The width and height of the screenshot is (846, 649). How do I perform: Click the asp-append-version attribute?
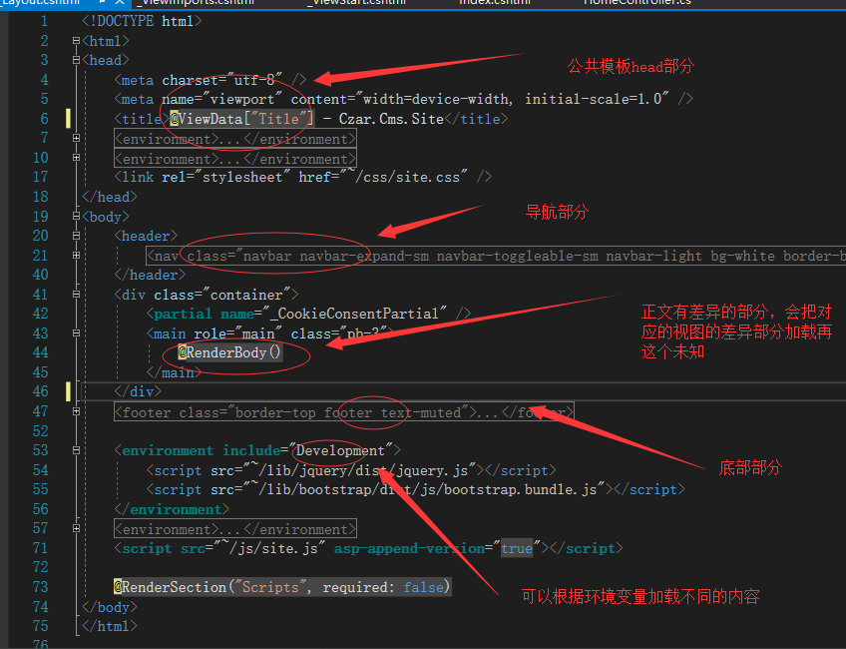pyautogui.click(x=409, y=548)
